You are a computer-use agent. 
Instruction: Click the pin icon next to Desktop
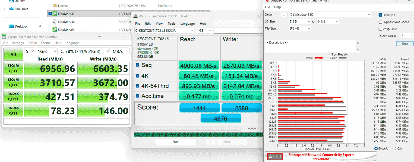tap(40, 26)
